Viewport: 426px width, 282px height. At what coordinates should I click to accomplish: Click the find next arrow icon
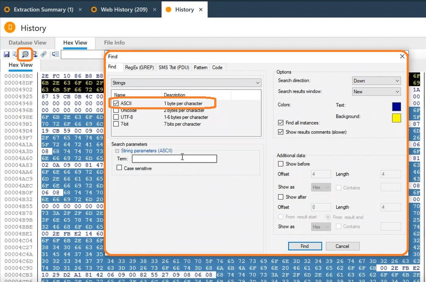coord(35,54)
